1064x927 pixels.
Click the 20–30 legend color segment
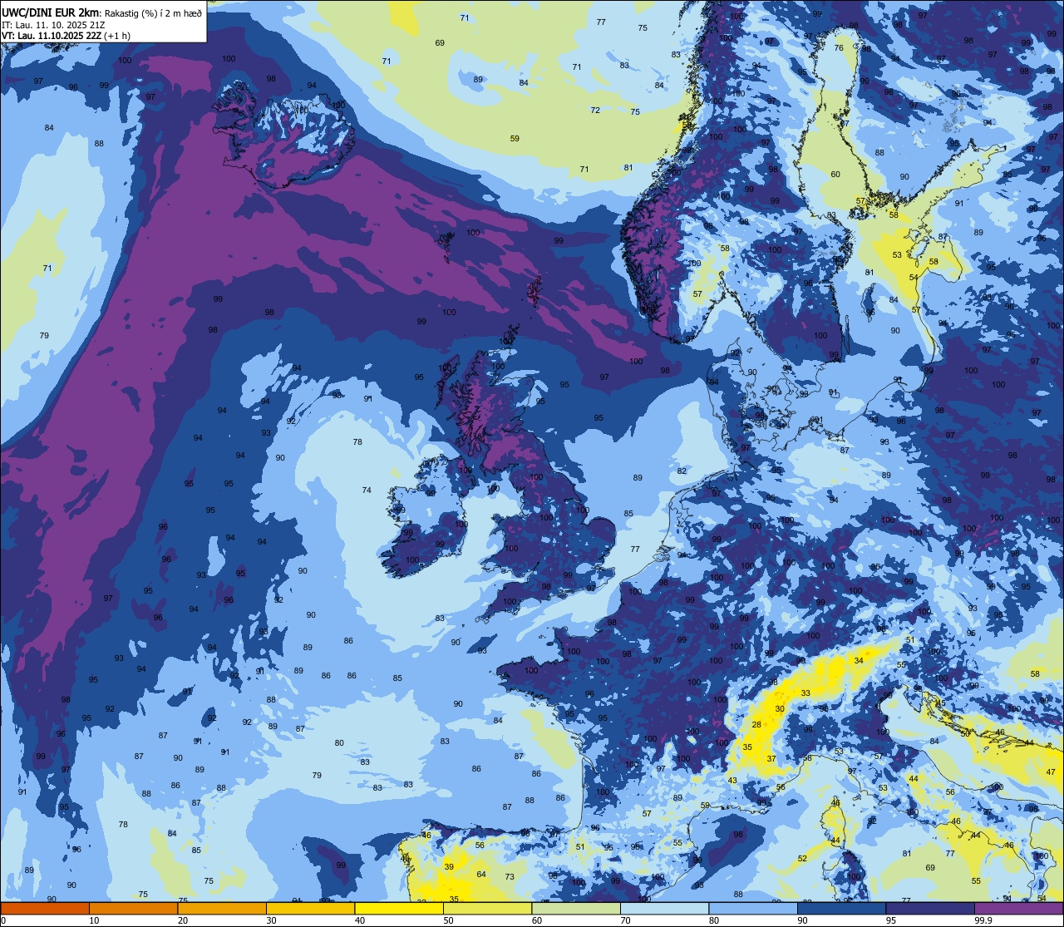click(x=222, y=908)
